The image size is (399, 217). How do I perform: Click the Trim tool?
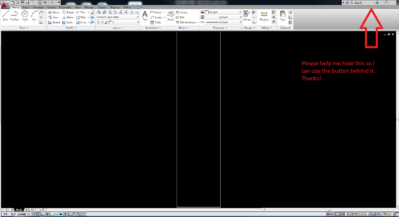pos(81,12)
